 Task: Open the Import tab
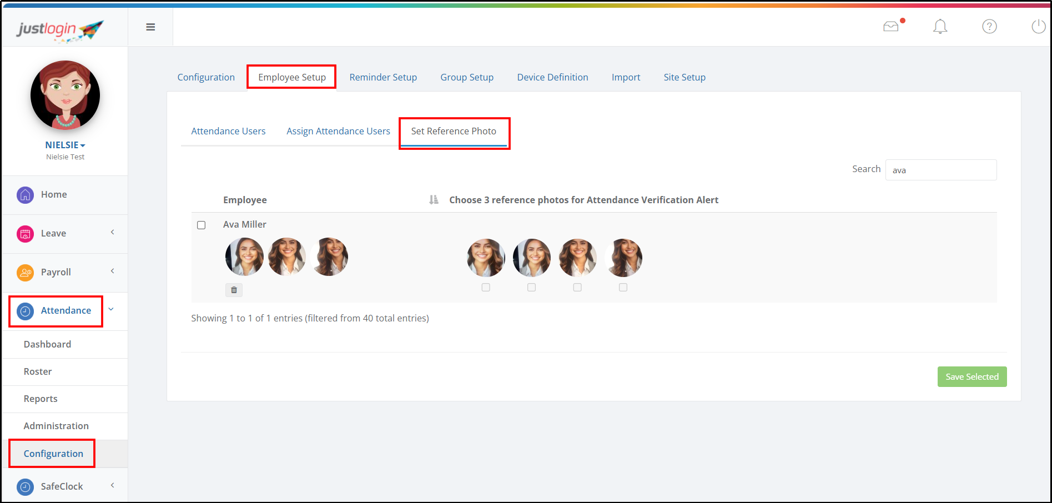(626, 77)
